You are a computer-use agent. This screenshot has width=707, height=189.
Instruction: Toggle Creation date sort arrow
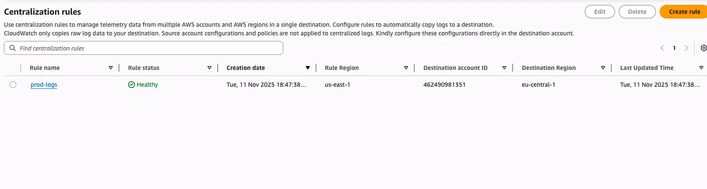click(x=308, y=68)
